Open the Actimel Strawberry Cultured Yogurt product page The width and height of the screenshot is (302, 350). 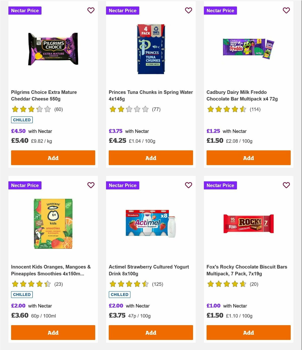point(149,270)
